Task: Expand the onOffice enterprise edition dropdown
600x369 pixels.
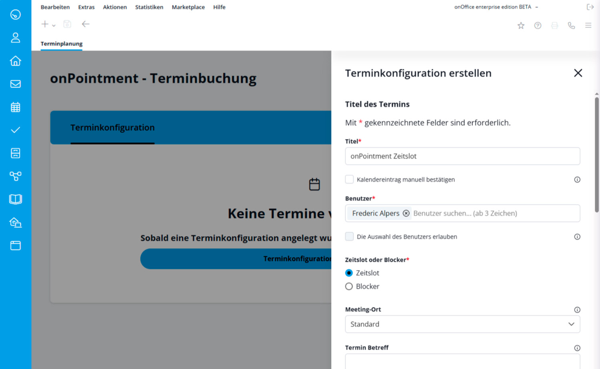Action: point(537,7)
